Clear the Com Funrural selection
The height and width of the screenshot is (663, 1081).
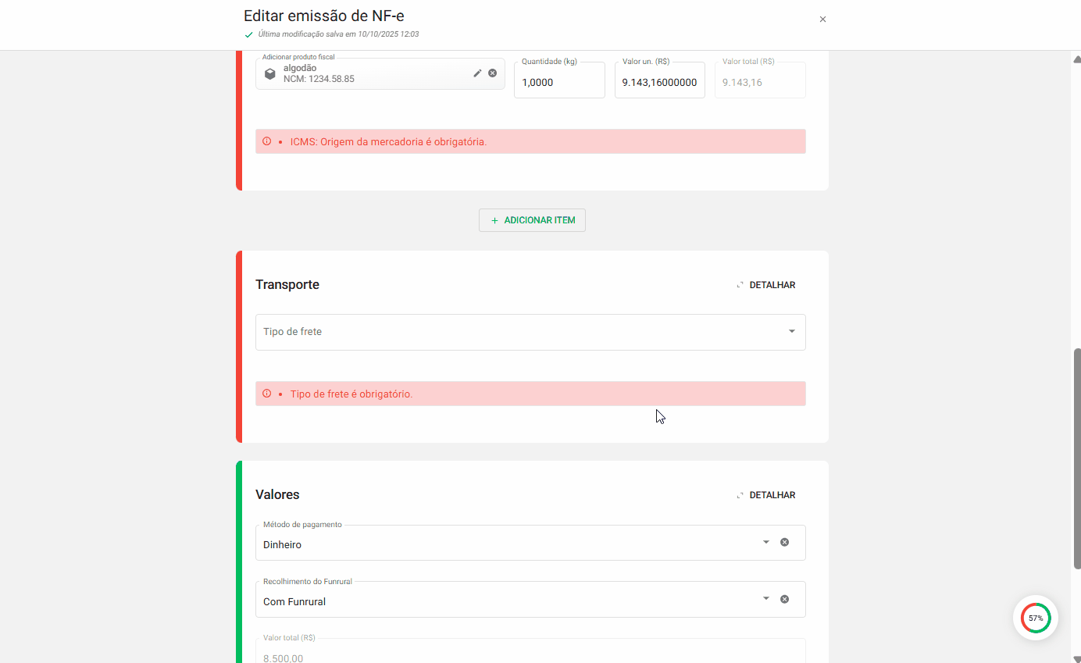tap(784, 598)
